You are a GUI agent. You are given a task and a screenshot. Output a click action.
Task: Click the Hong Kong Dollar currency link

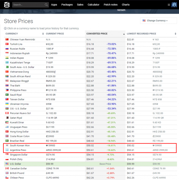pyautogui.click(x=19, y=132)
